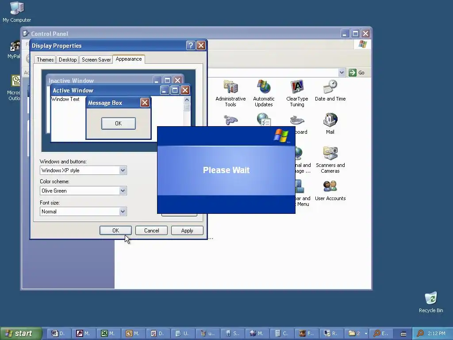Click the Display Properties help question mark
Image resolution: width=453 pixels, height=340 pixels.
pyautogui.click(x=191, y=46)
